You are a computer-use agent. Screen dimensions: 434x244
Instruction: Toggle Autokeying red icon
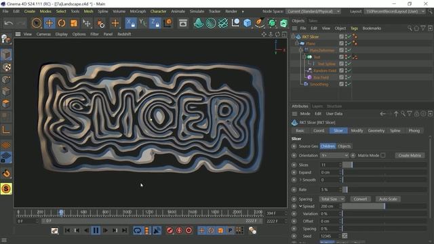pos(179,230)
